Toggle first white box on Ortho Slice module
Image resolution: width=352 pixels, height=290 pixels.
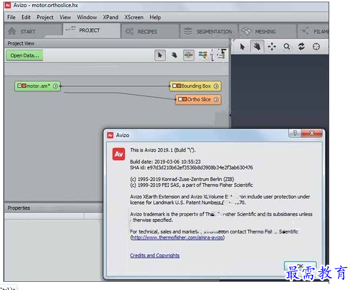click(180, 99)
